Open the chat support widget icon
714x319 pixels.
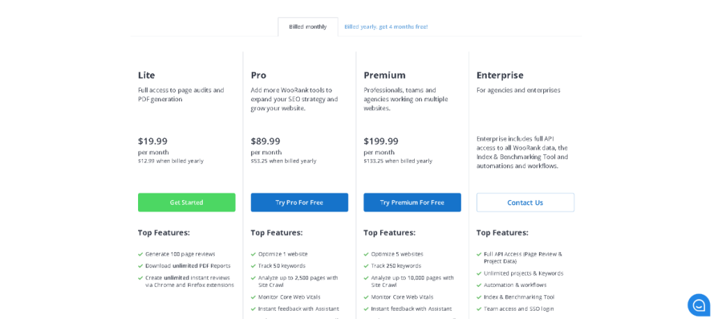tap(698, 305)
